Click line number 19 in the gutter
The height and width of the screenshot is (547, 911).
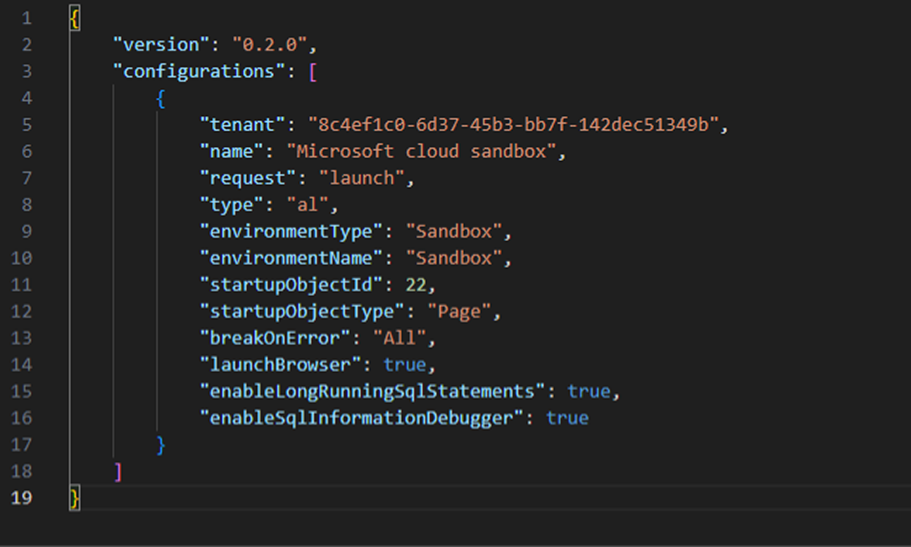(x=22, y=498)
